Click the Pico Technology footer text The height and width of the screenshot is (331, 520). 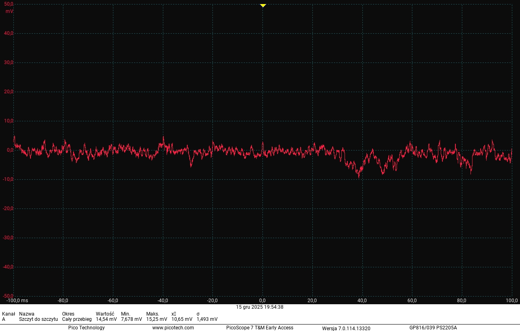pos(86,328)
